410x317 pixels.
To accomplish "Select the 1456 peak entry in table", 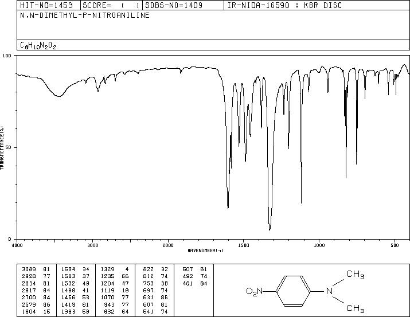I will click(x=75, y=298).
